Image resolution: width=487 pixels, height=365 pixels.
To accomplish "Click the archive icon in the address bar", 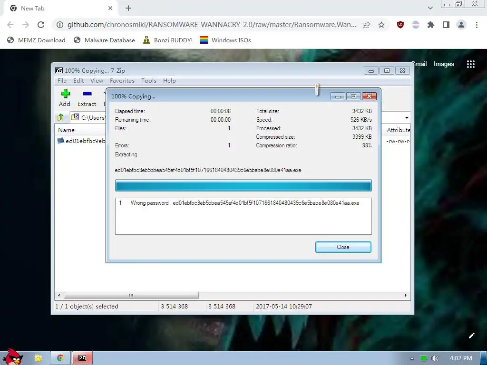I will click(x=75, y=117).
